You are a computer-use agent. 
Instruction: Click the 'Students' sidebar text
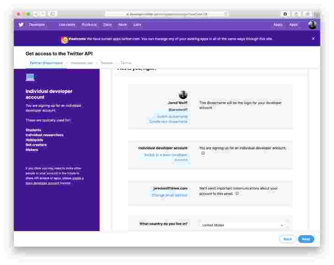(33, 130)
